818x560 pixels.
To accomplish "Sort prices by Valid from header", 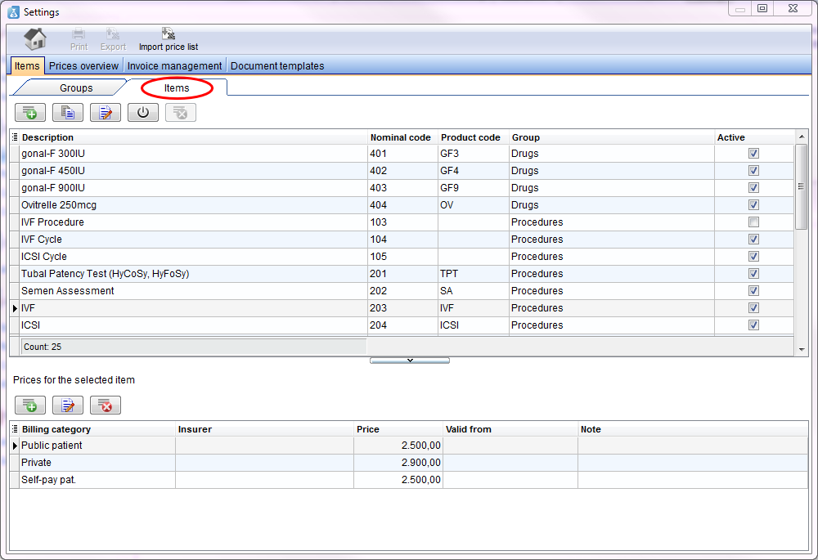I will click(510, 429).
